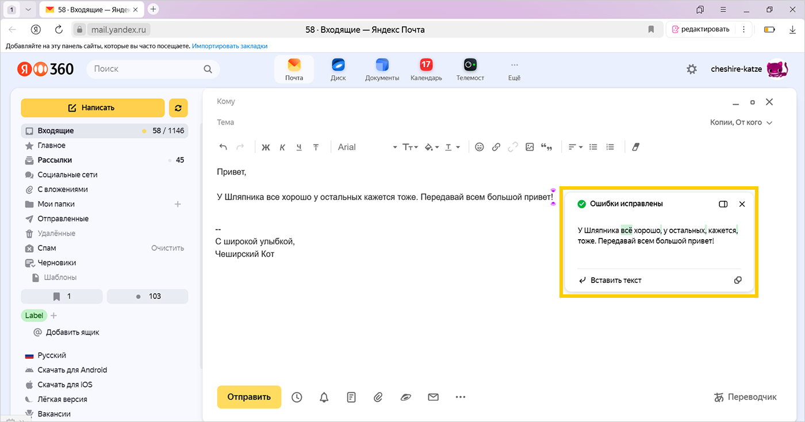Click the insert emoji icon
This screenshot has width=805, height=422.
pyautogui.click(x=480, y=147)
